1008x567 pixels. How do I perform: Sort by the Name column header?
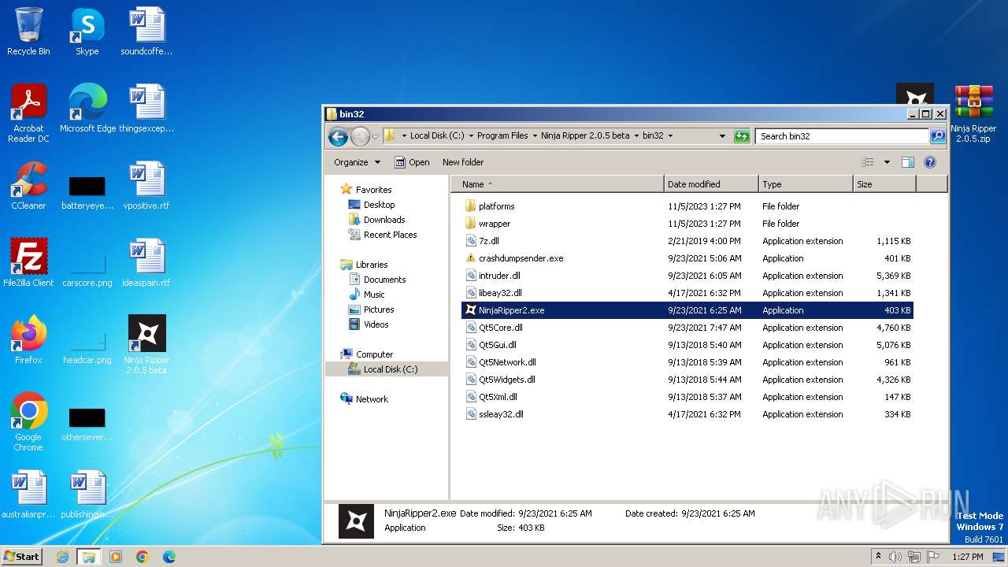click(x=558, y=184)
